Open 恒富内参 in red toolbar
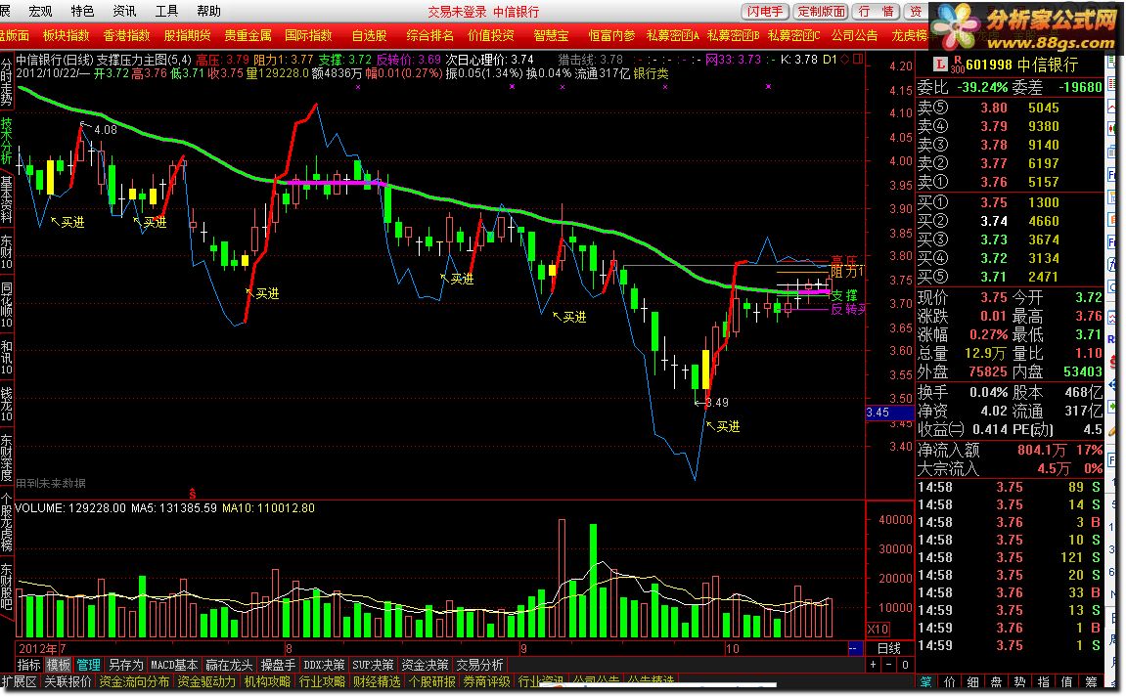Screen dimensions: 1126x697 click(611, 35)
